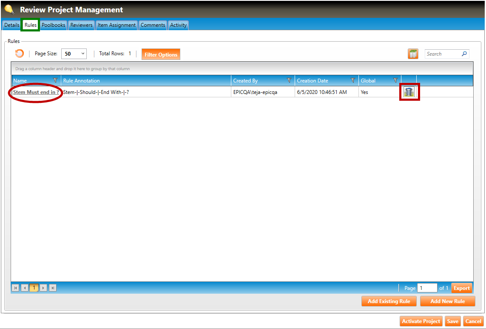The height and width of the screenshot is (329, 486).
Task: Go to last page using pager arrow
Action: click(x=53, y=288)
